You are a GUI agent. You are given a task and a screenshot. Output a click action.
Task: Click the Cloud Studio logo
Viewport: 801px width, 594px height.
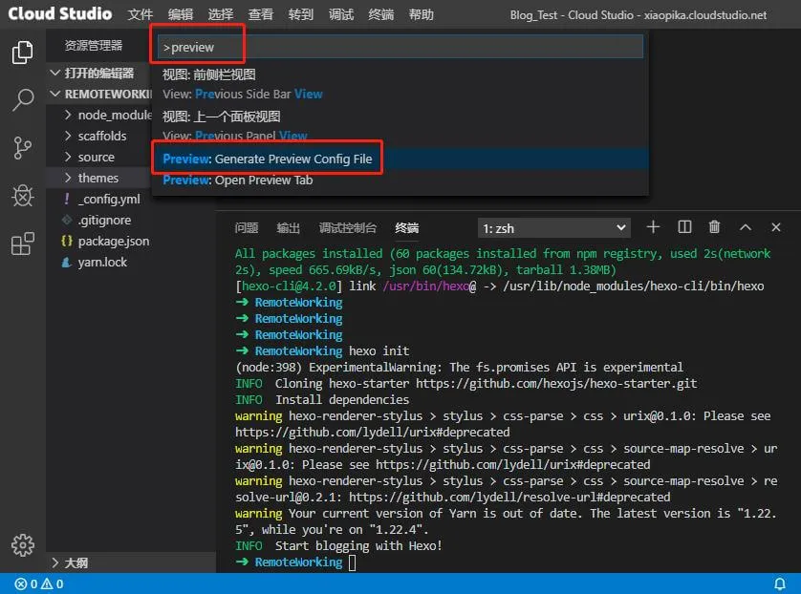pyautogui.click(x=60, y=13)
